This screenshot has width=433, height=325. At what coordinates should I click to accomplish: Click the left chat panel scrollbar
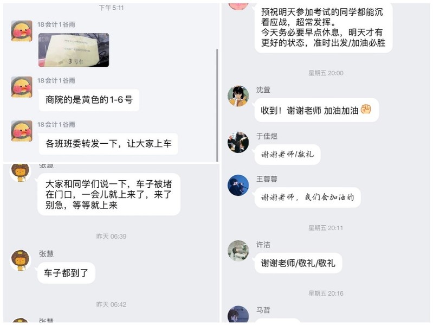click(217, 105)
